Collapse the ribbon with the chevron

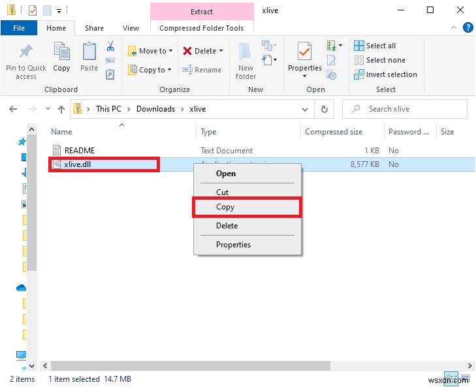pos(454,27)
